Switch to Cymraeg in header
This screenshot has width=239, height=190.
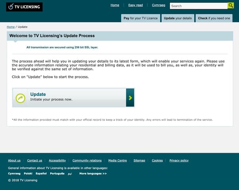[159, 5]
